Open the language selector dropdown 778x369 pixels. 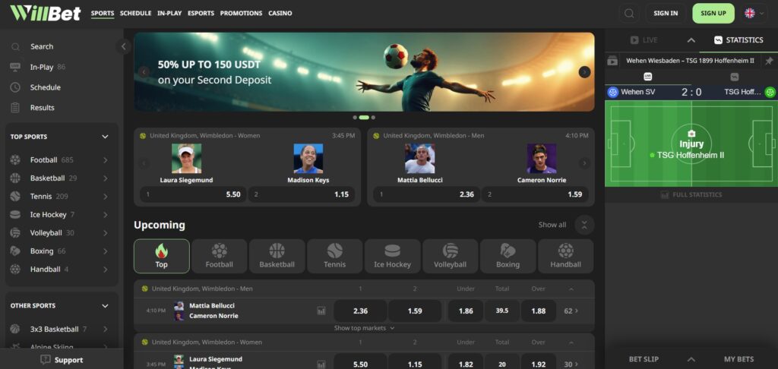tap(754, 13)
